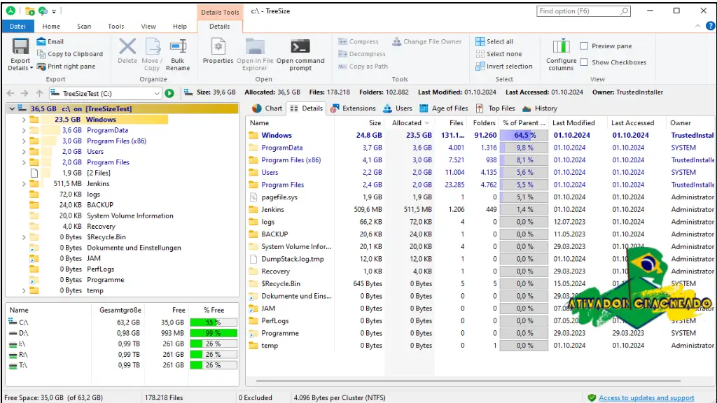This screenshot has height=403, width=717.
Task: Enable the Preview pane checkbox
Action: (584, 45)
